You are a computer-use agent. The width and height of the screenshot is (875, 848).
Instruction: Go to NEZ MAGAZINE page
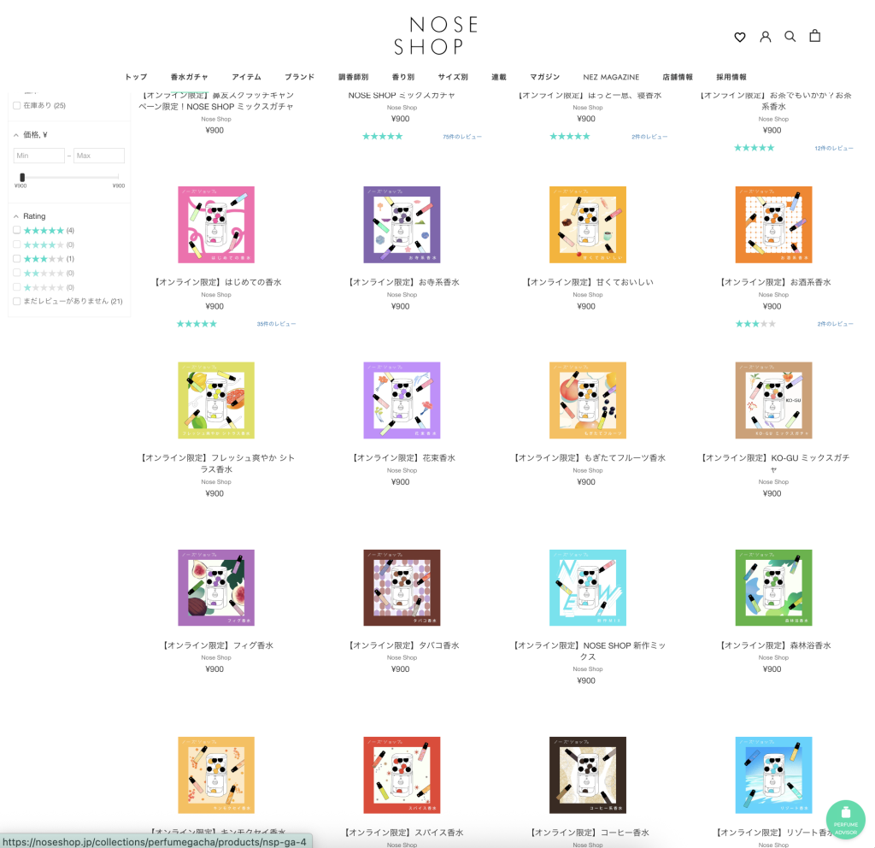611,77
